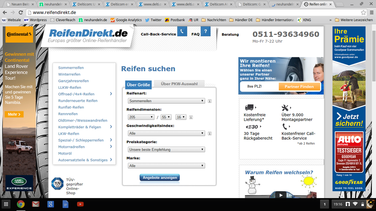Open the app launcher grid
The image size is (376, 211).
(6, 204)
